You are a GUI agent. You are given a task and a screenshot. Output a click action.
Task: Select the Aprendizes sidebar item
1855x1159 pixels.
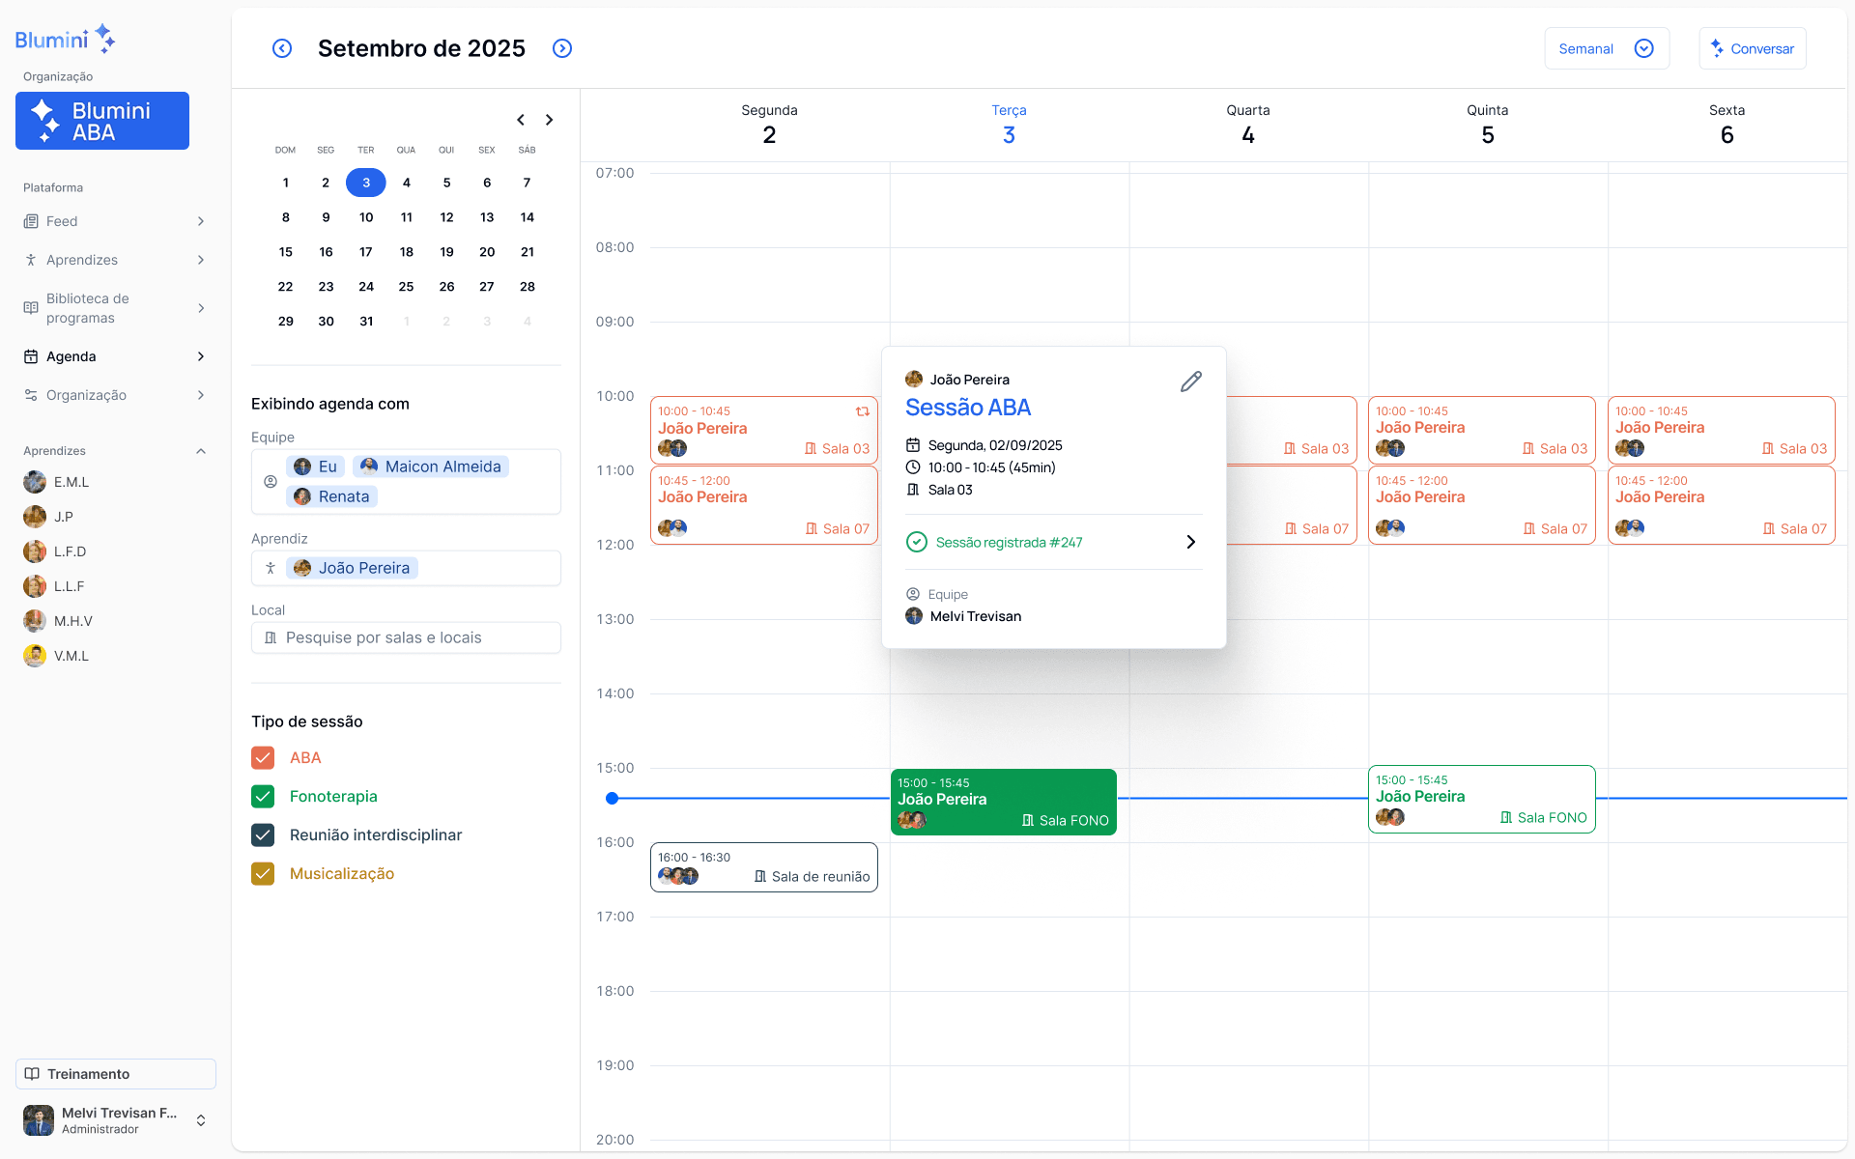[82, 259]
